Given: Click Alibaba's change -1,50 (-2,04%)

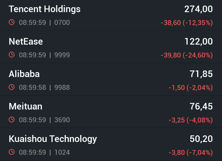Looking at the screenshot, I should pyautogui.click(x=190, y=88).
